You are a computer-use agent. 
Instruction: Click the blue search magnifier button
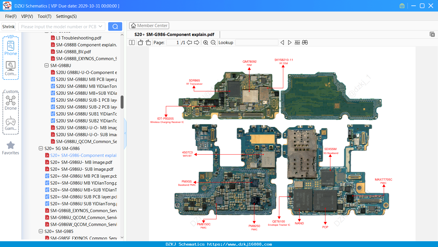click(x=115, y=26)
